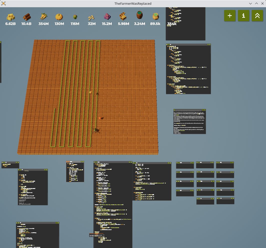Click the barrel resource icon showing 3.24M
The width and height of the screenshot is (266, 248).
(140, 15)
